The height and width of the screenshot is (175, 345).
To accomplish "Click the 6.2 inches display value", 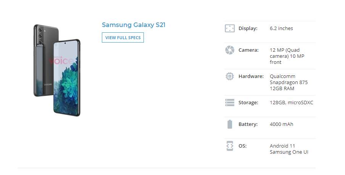I will click(x=281, y=29).
